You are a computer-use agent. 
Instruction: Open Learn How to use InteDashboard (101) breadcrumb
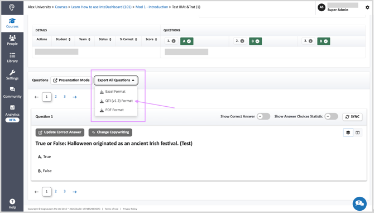click(102, 7)
